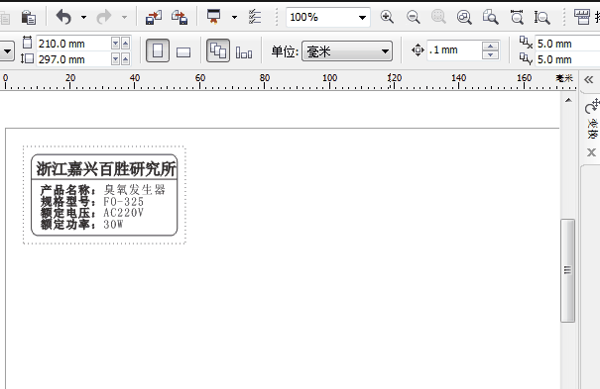Screen dimensions: 600x389
Task: Click duplicate distance Y field 5.0 mm
Action: 567,59
